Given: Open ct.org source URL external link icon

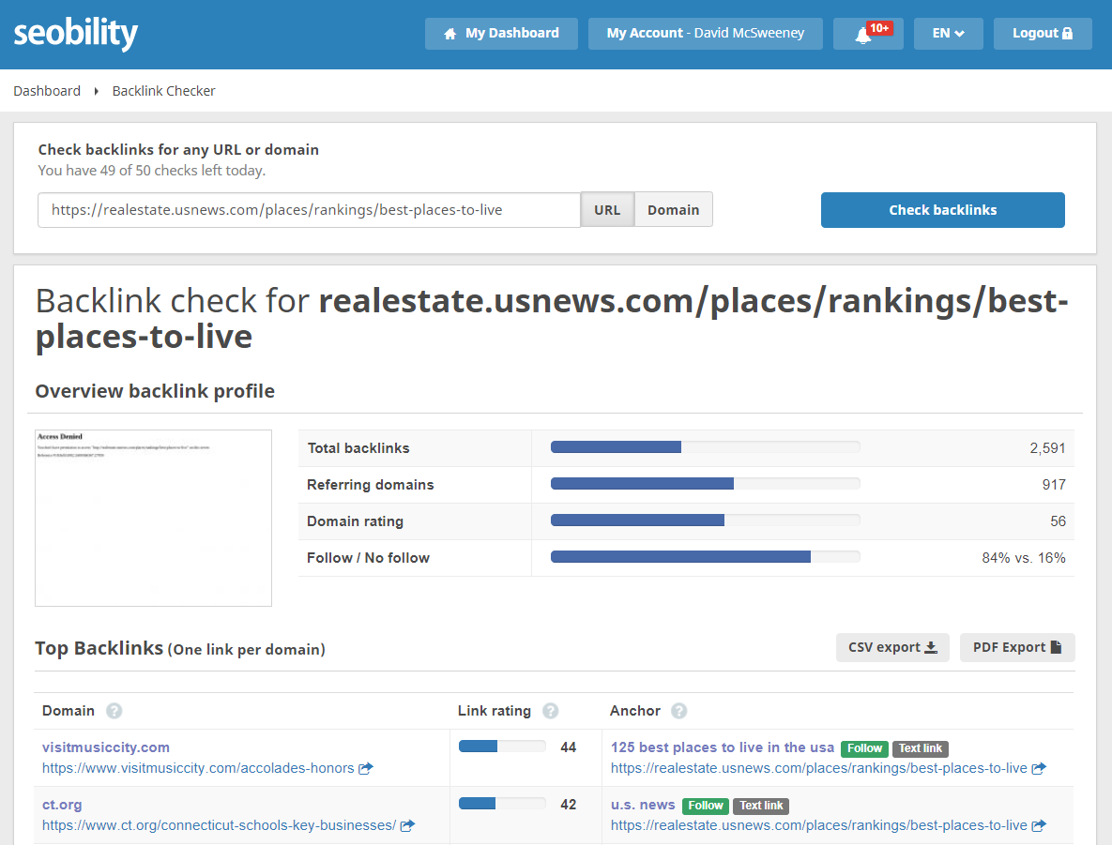Looking at the screenshot, I should click(x=407, y=825).
